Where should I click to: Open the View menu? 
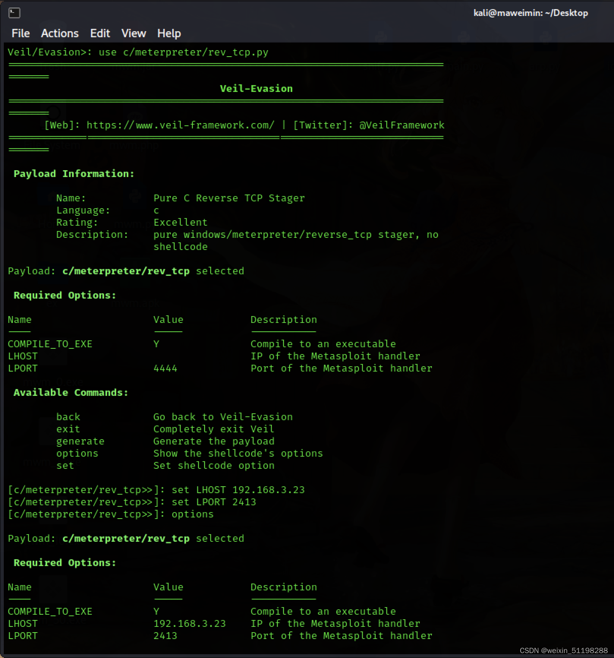tap(134, 33)
